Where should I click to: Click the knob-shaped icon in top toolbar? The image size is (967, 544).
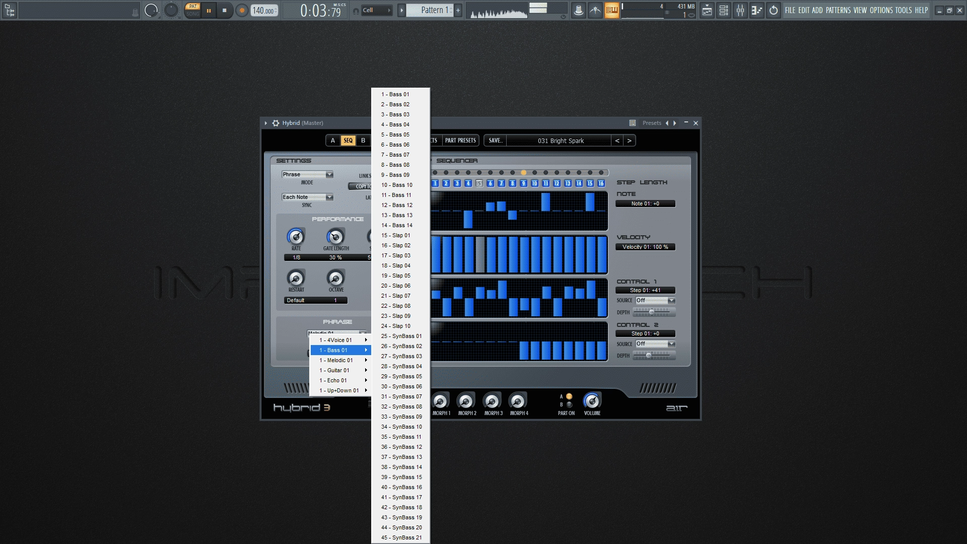pos(579,10)
